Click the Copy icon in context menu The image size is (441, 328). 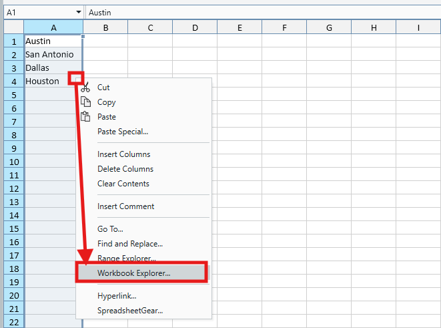tap(85, 102)
